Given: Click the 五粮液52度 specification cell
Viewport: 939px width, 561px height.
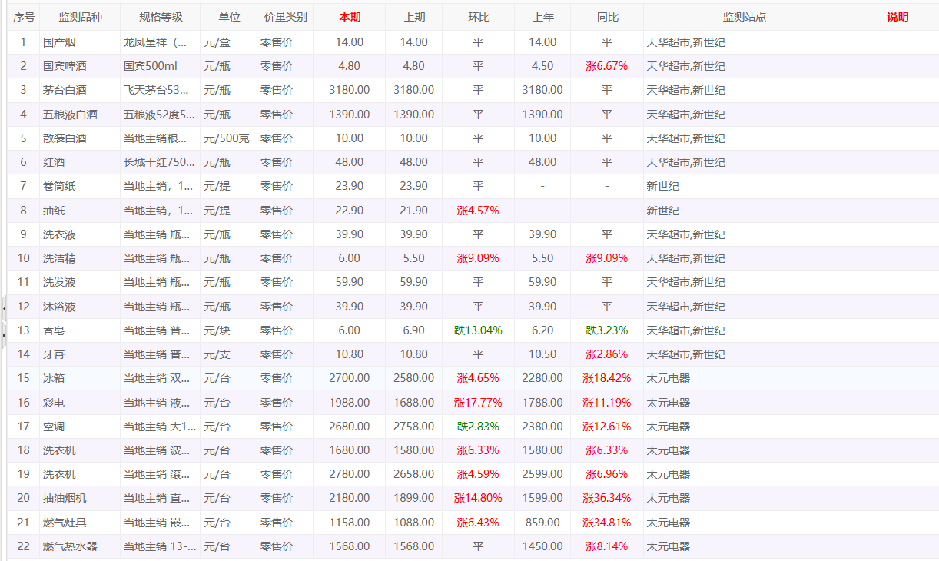Looking at the screenshot, I should [x=161, y=115].
